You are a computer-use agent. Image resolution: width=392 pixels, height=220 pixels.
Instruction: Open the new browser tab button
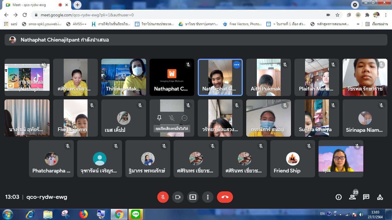click(77, 5)
